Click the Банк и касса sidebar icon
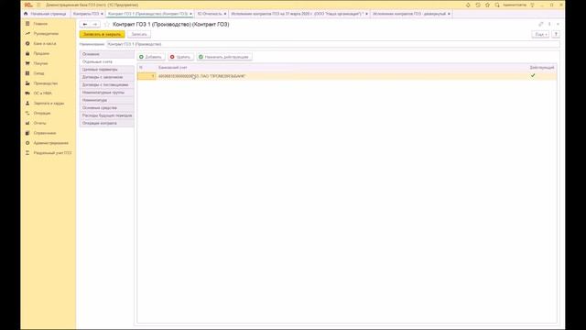Screen dimensions: 586x330 click(27, 43)
